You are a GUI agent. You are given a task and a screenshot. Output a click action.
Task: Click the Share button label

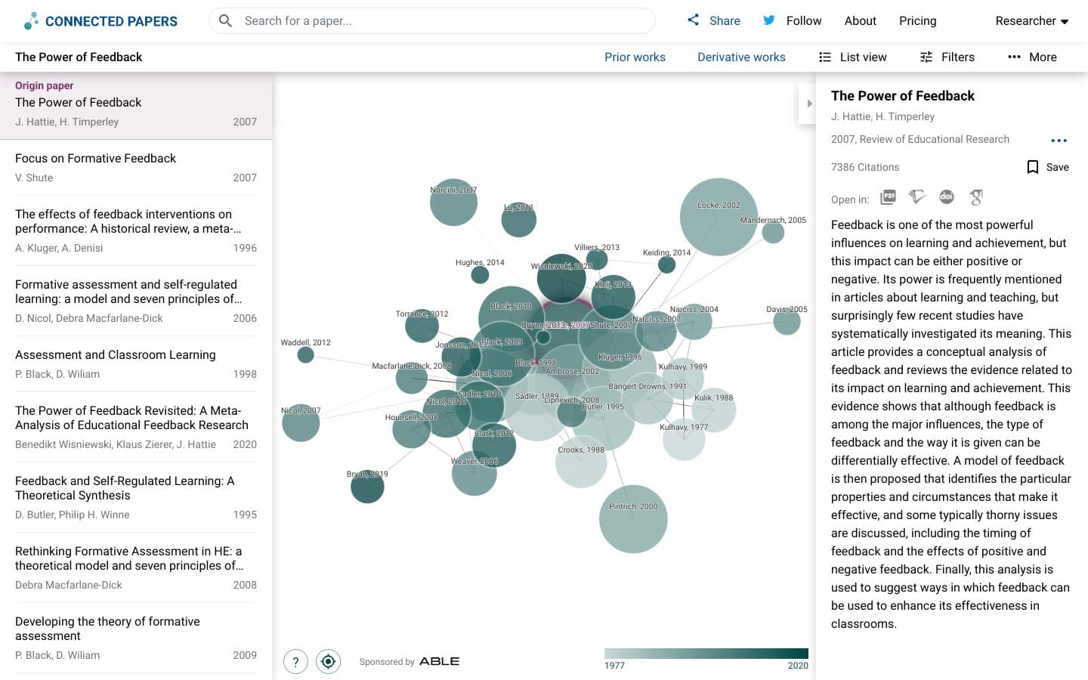click(725, 21)
